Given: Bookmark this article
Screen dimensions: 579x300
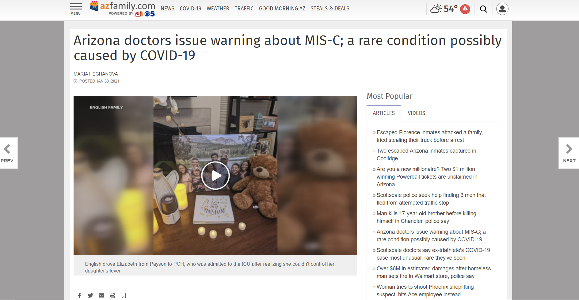Looking at the screenshot, I should 124,295.
